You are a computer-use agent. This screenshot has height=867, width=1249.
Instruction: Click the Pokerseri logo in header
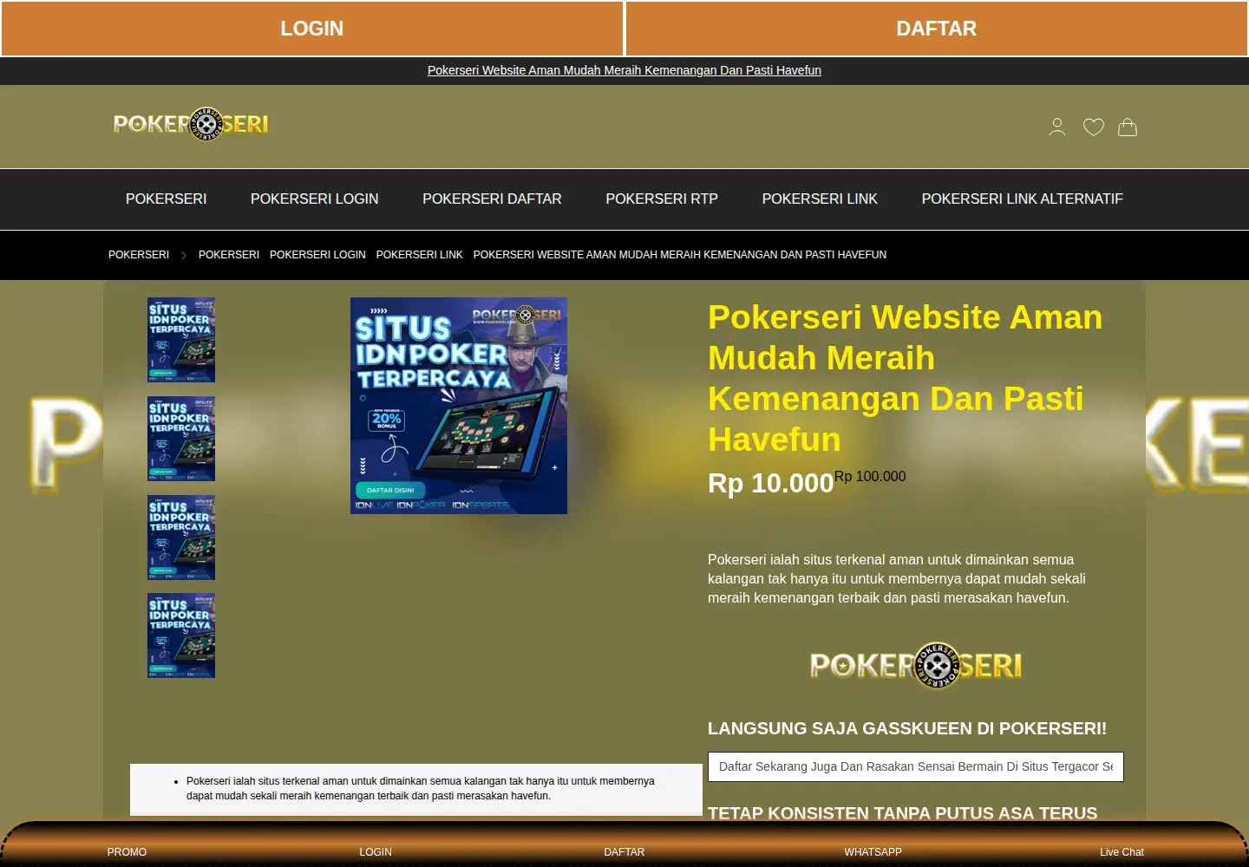click(191, 125)
